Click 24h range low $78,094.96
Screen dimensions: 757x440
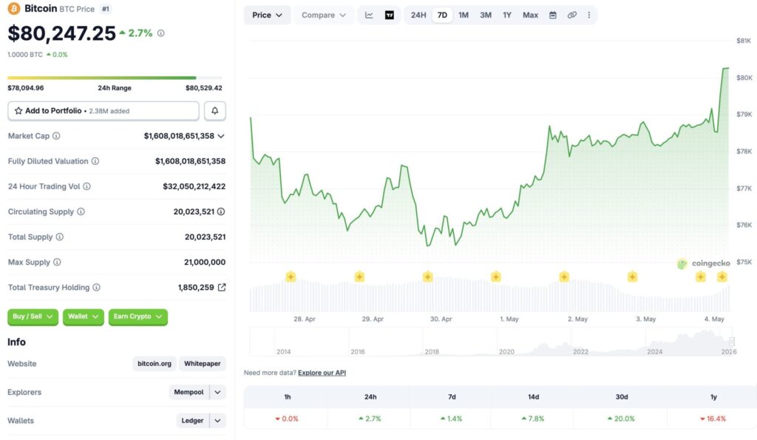26,88
